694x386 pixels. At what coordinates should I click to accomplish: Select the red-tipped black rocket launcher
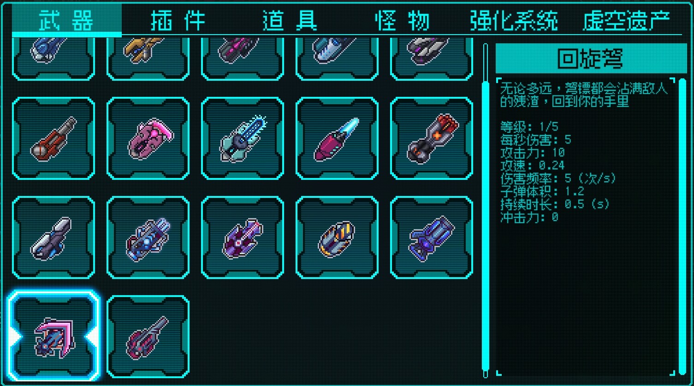tap(432, 138)
